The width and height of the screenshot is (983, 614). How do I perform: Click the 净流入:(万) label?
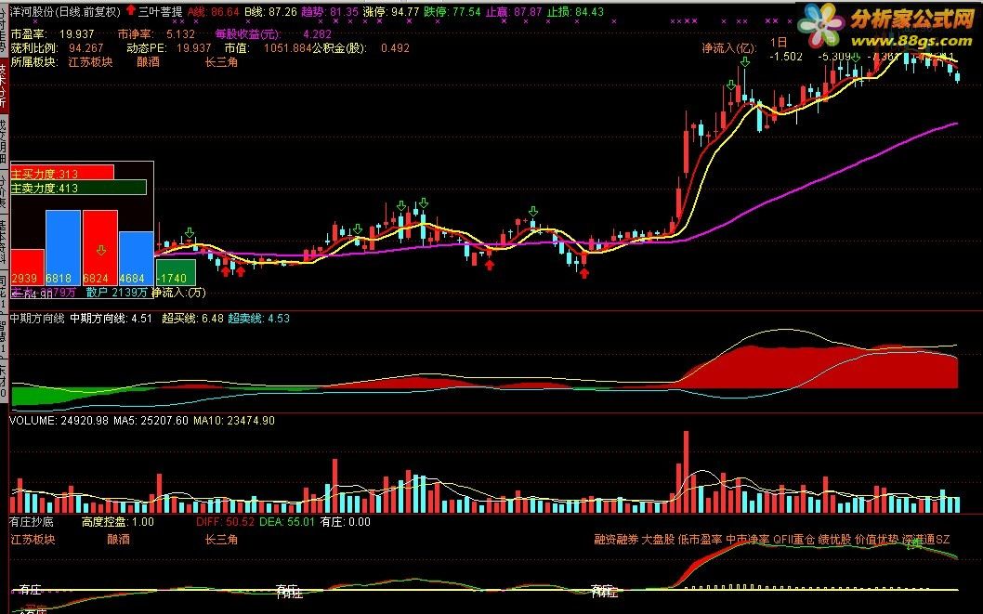click(x=178, y=292)
